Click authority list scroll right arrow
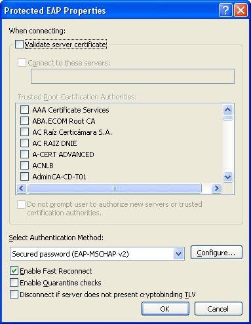251x324 pixels. click(216, 188)
